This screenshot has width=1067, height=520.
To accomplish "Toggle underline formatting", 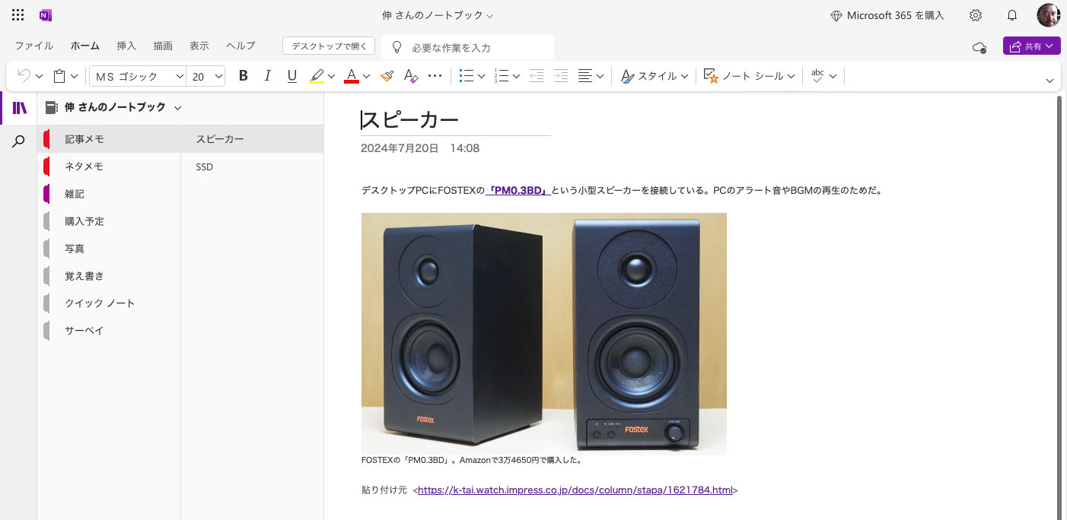I will pos(292,75).
